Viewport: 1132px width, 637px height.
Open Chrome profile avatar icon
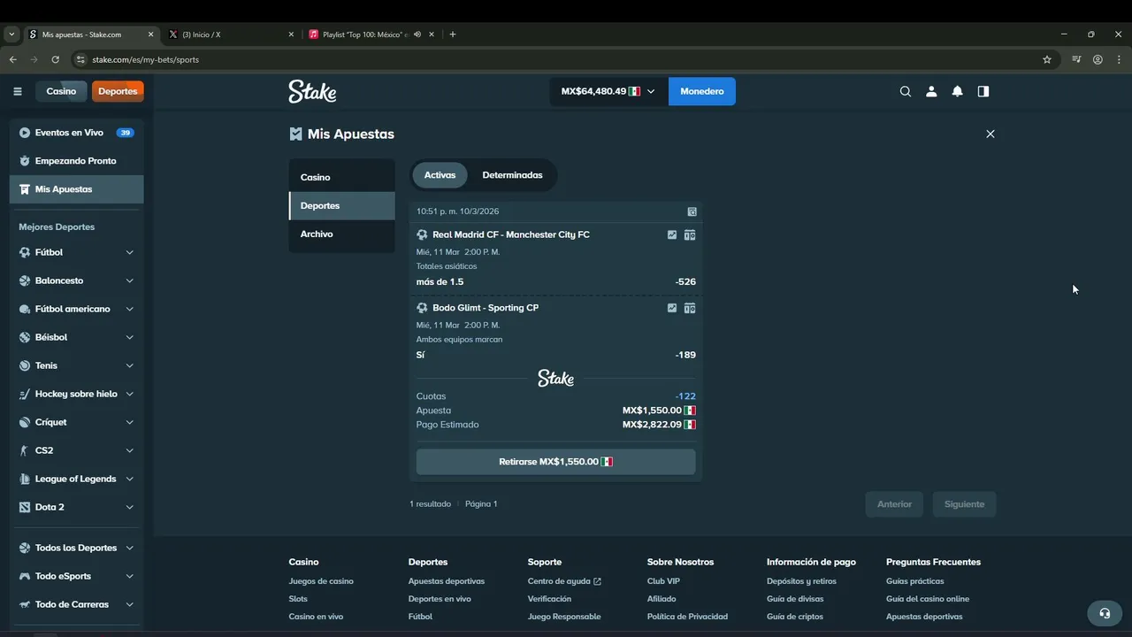pos(1098,59)
